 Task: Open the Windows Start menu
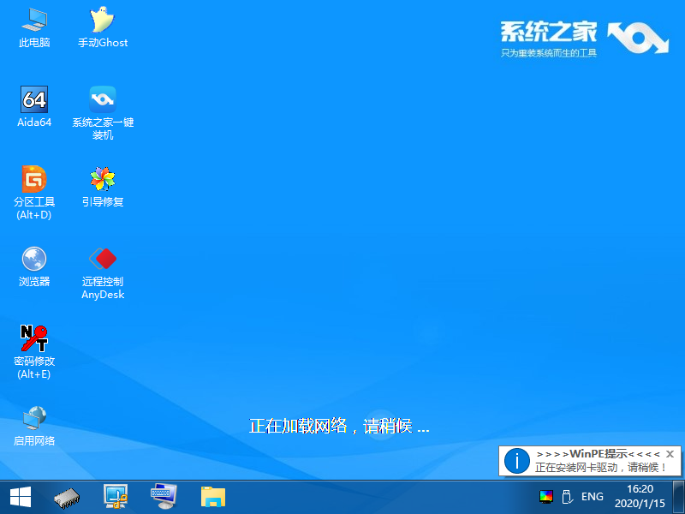pos(19,496)
